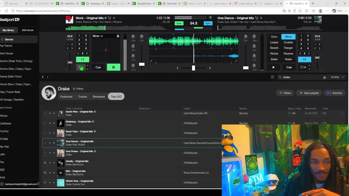349x196 pixels.
Task: Clear the drake search text
Action: [324, 77]
